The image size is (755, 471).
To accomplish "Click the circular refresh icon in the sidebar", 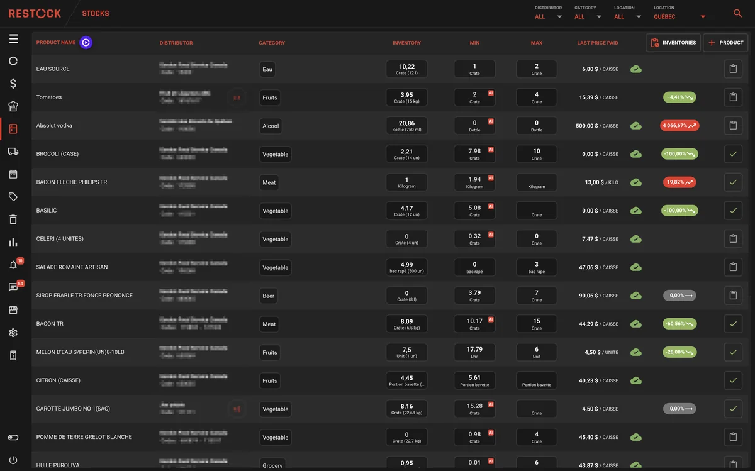I will tap(13, 61).
